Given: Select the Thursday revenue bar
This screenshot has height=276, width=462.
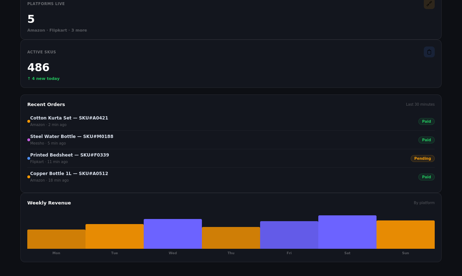Looking at the screenshot, I should (x=231, y=238).
